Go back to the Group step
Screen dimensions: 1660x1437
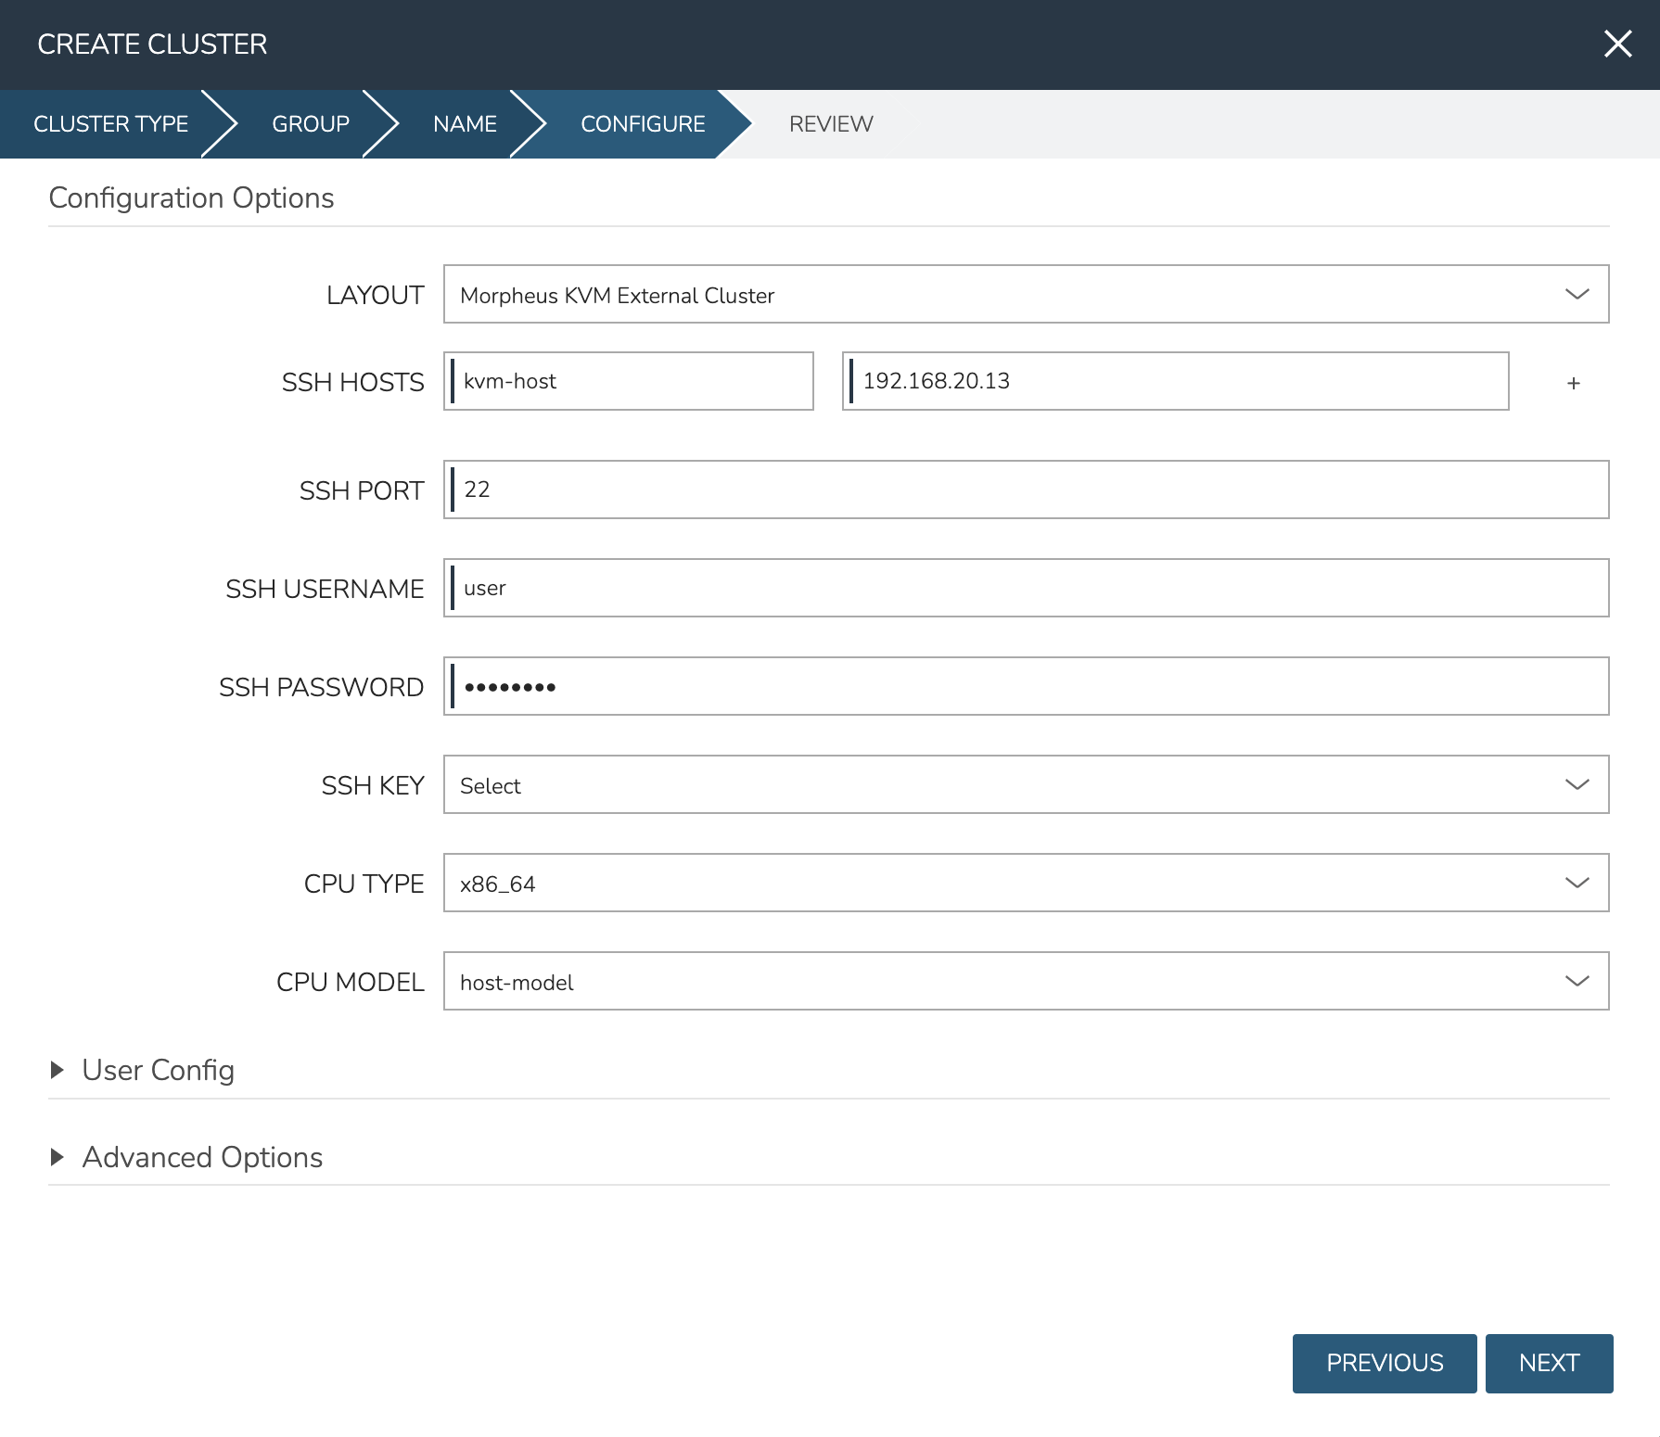pyautogui.click(x=310, y=124)
